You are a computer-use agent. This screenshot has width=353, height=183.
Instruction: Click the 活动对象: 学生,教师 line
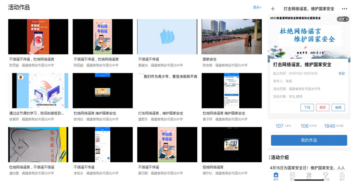288,97
